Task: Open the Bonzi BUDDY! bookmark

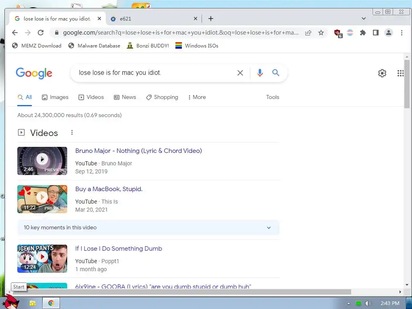Action: pos(148,46)
